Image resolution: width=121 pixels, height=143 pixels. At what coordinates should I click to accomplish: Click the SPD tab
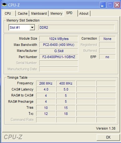71,13
